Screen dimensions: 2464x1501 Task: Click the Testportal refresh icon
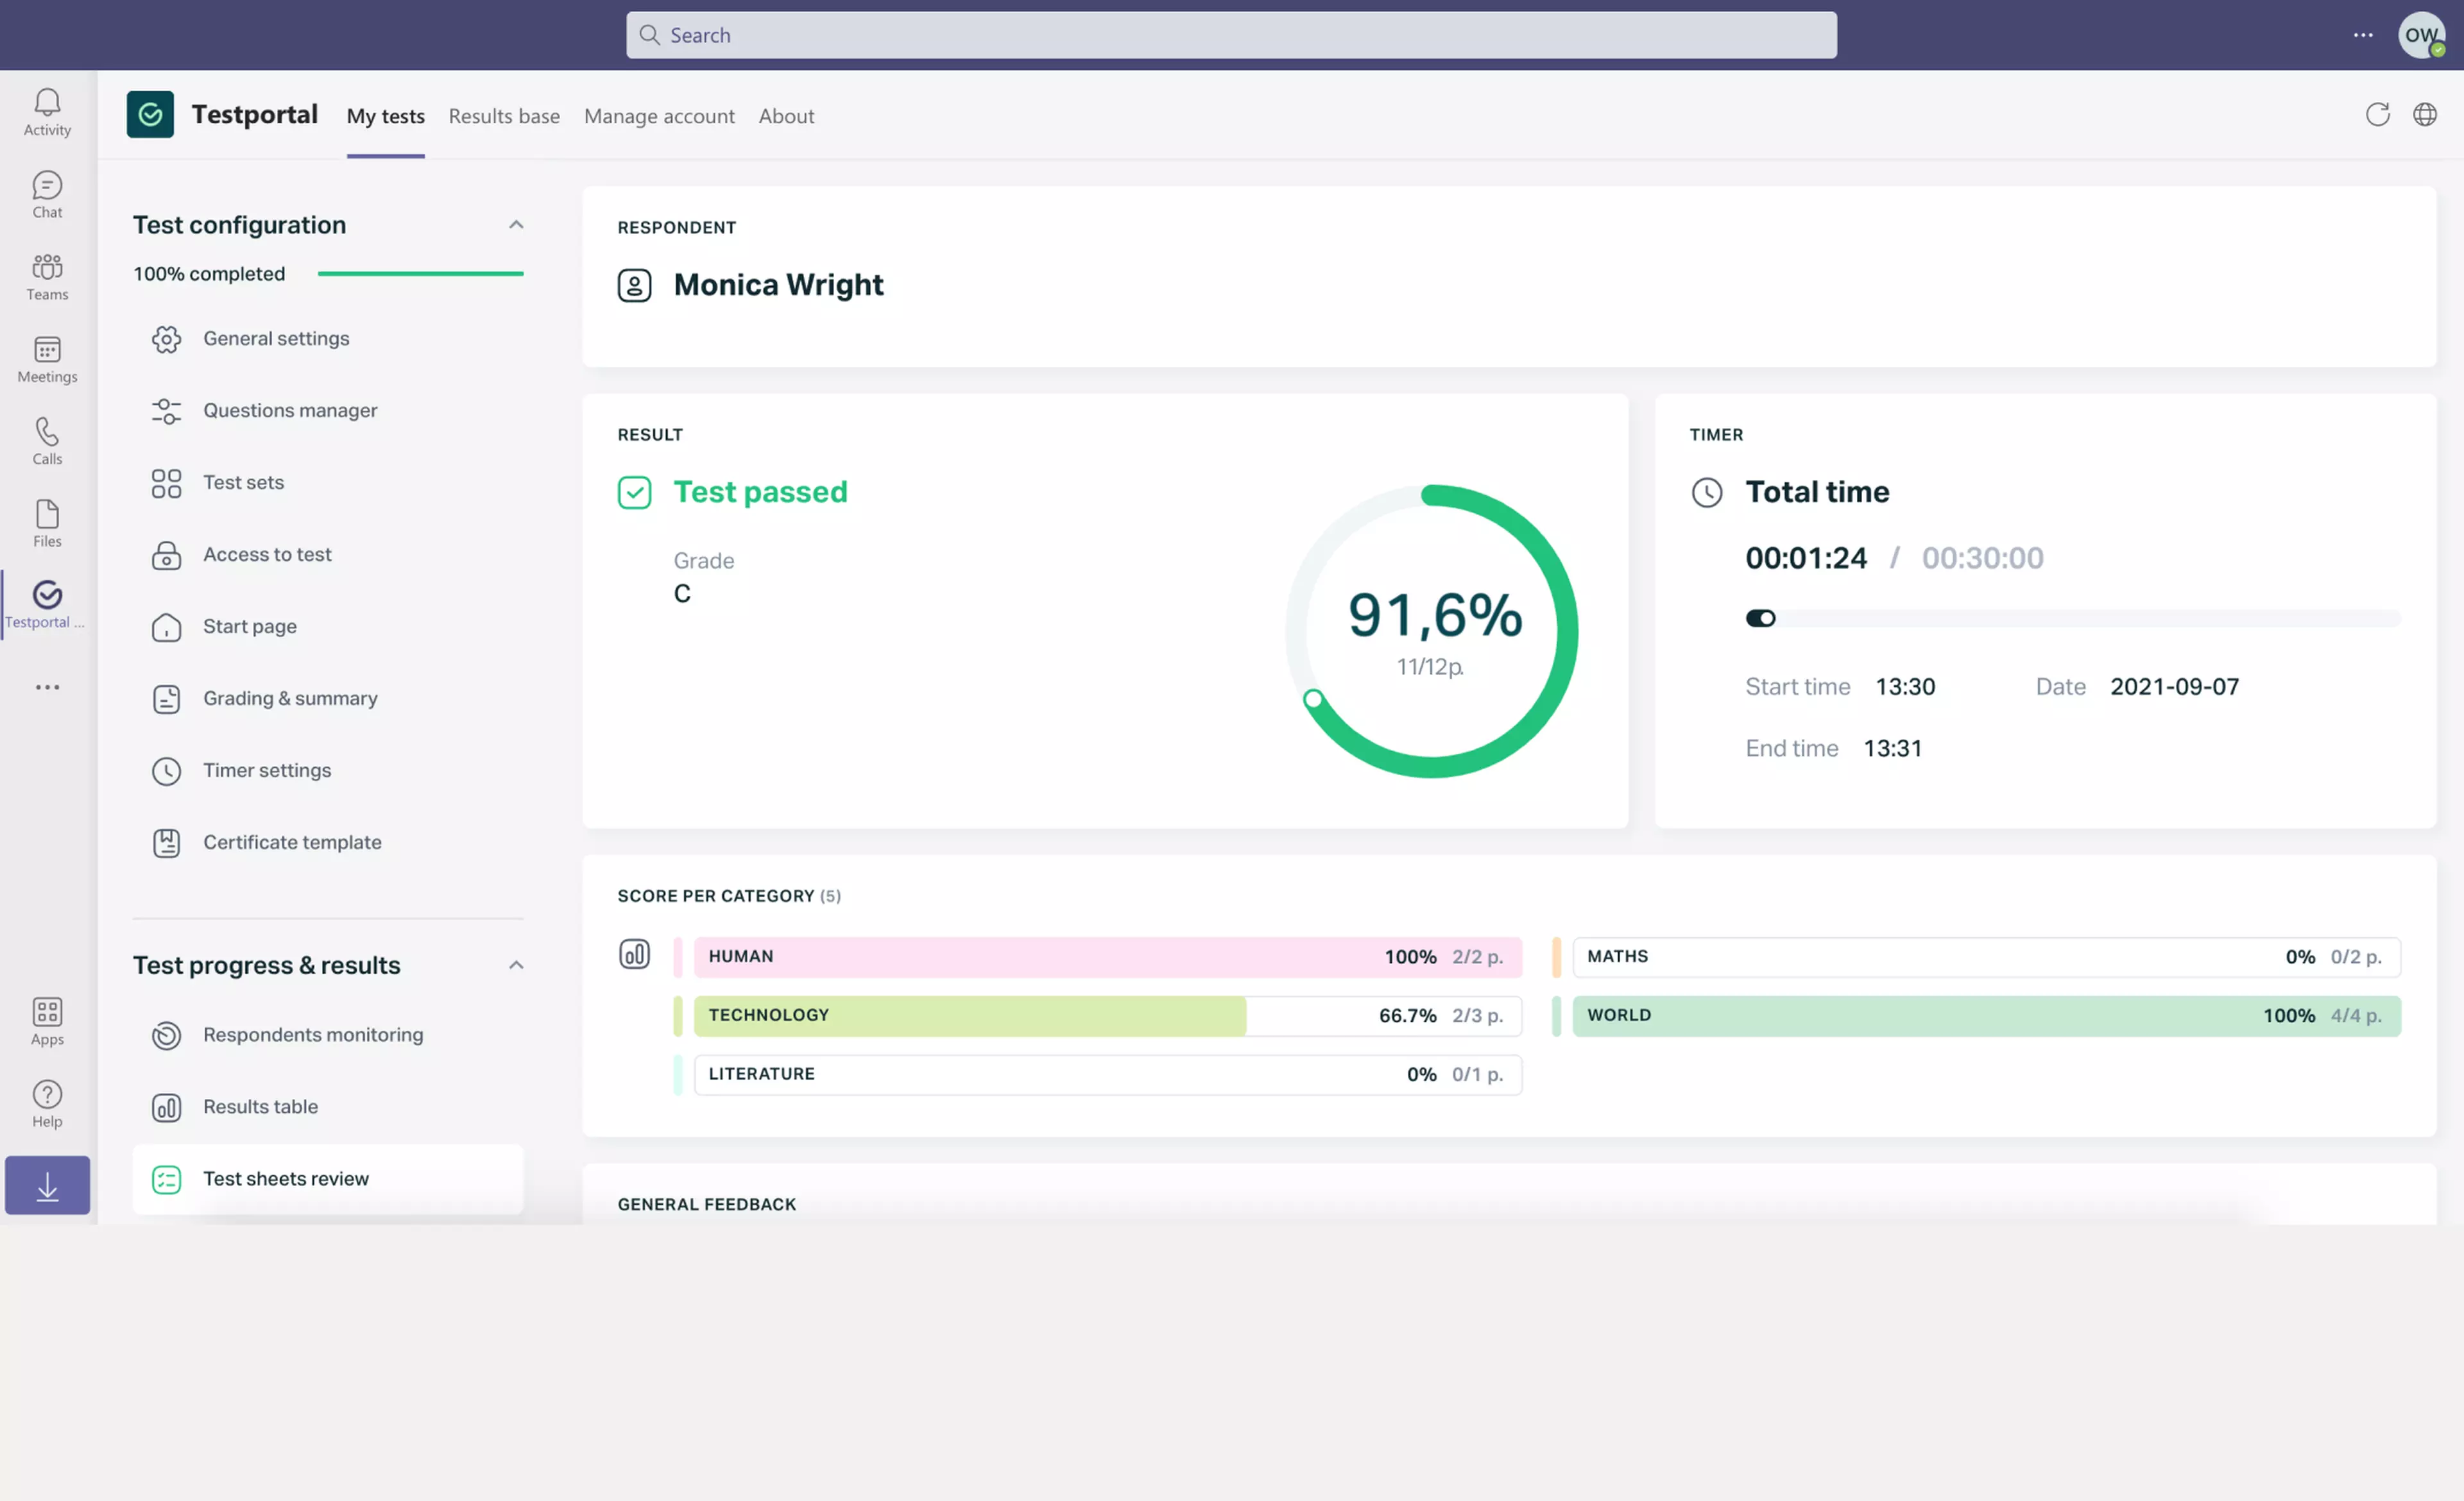pos(2377,114)
